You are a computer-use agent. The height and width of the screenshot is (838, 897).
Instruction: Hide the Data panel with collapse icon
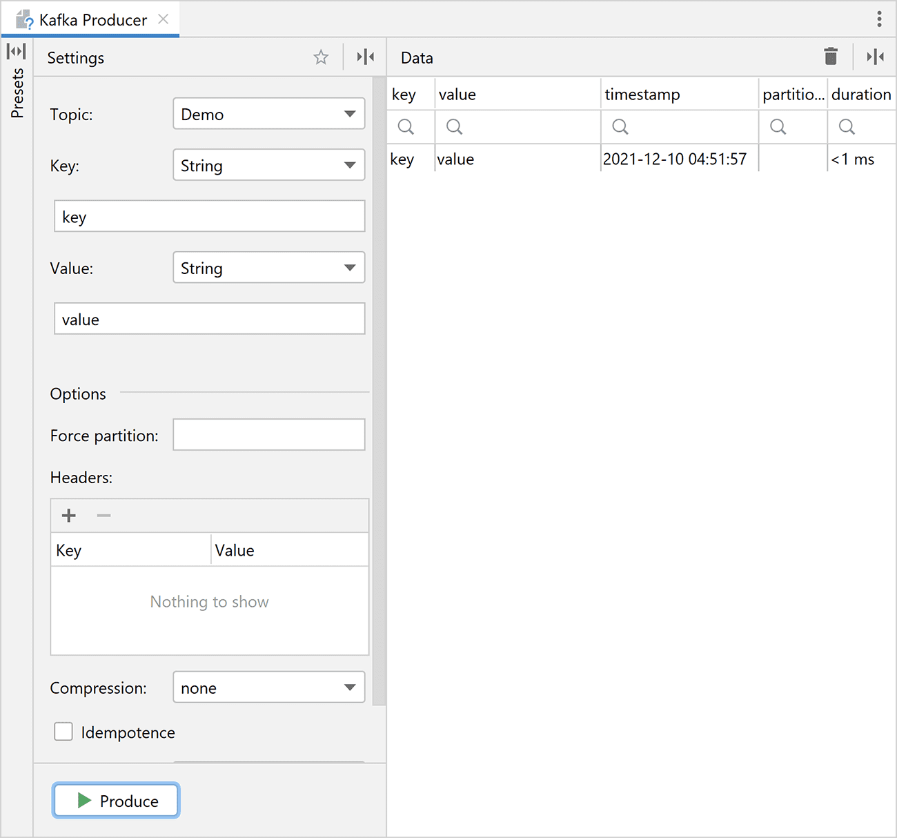[876, 57]
